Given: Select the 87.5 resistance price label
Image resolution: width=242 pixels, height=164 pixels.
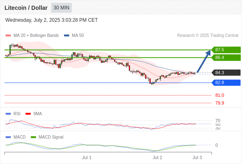Looking at the screenshot, I should [x=226, y=50].
